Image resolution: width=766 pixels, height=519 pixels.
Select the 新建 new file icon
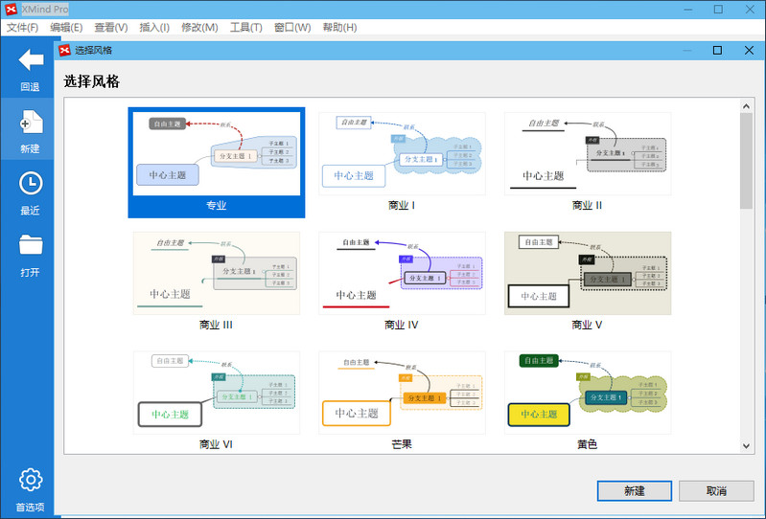click(31, 122)
